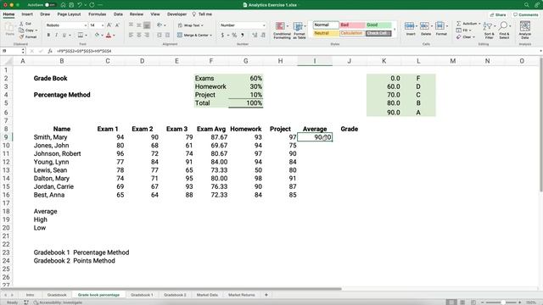This screenshot has width=543, height=305.
Task: Apply percent style
Action: tap(234, 35)
